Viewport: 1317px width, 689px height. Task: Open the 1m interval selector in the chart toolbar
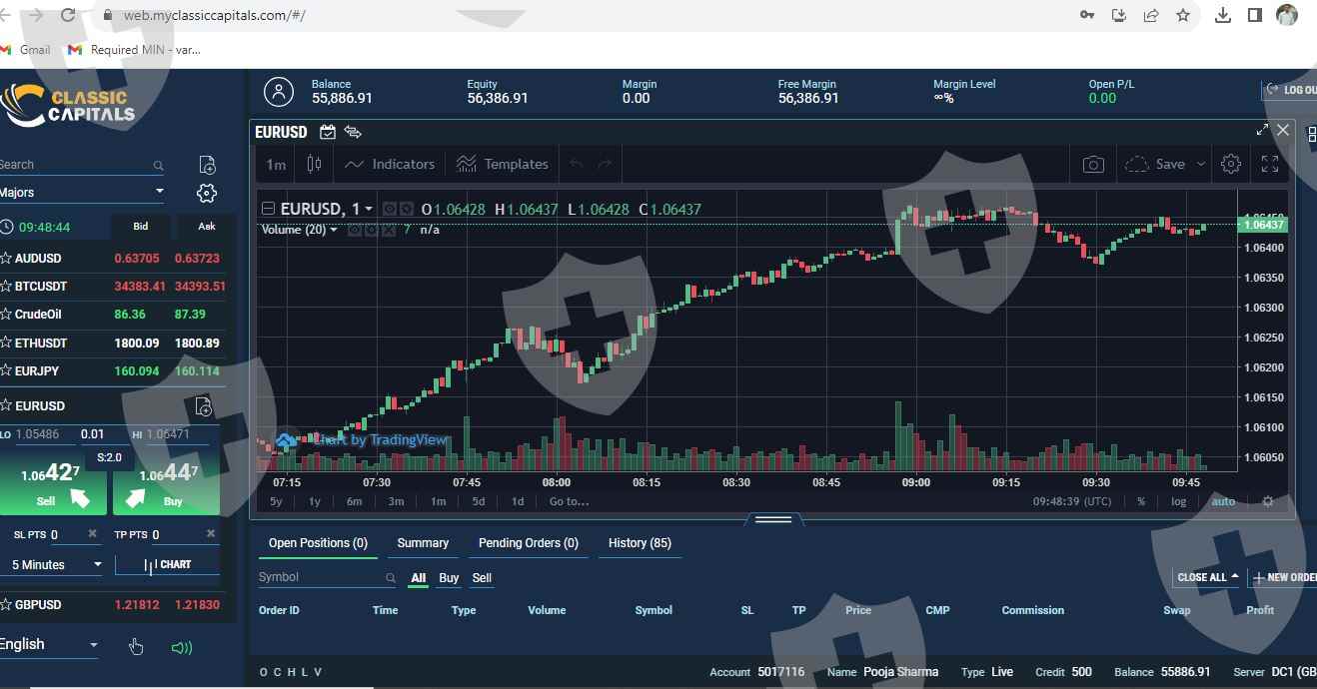pyautogui.click(x=276, y=164)
